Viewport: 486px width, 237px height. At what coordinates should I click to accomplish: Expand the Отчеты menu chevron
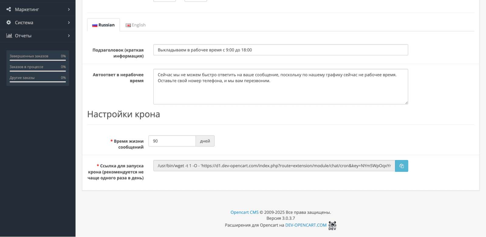click(x=69, y=35)
